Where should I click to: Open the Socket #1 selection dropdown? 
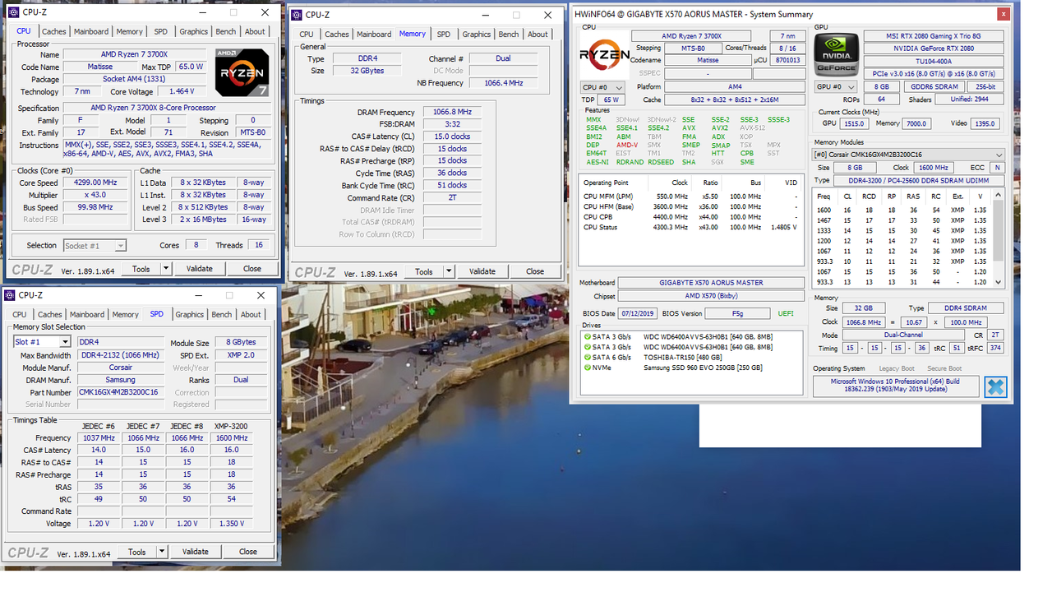click(120, 246)
